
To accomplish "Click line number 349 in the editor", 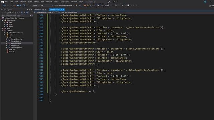I will click(41, 91).
